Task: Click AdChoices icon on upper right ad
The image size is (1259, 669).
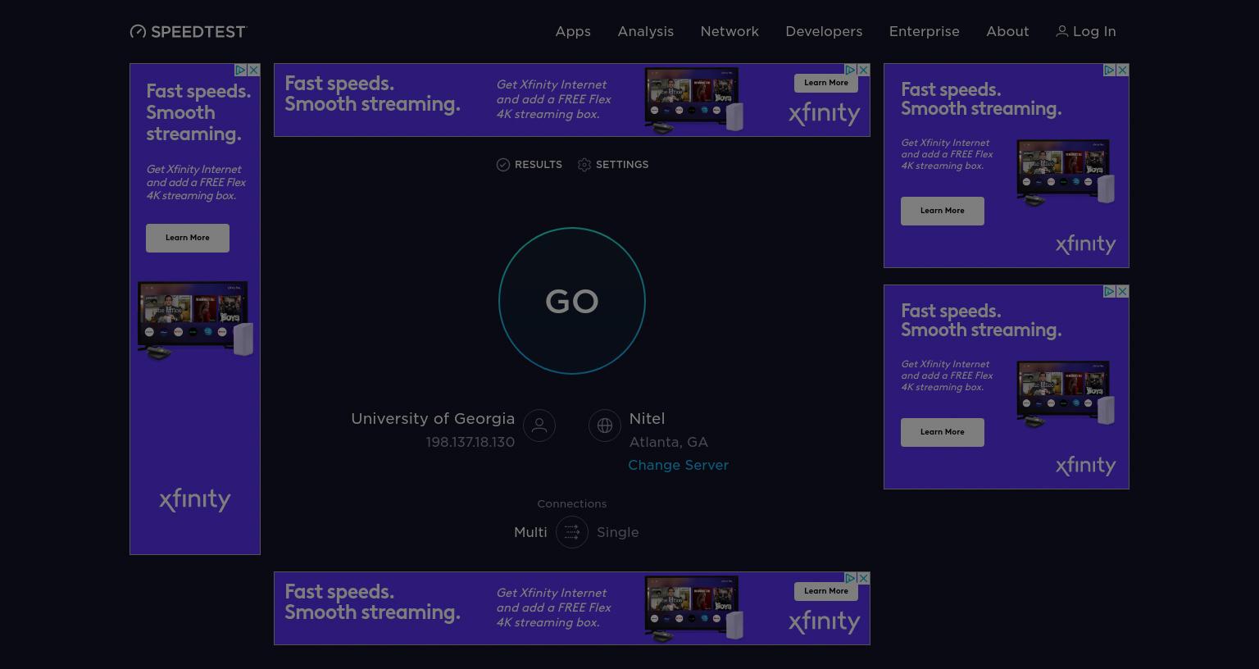Action: click(1110, 71)
